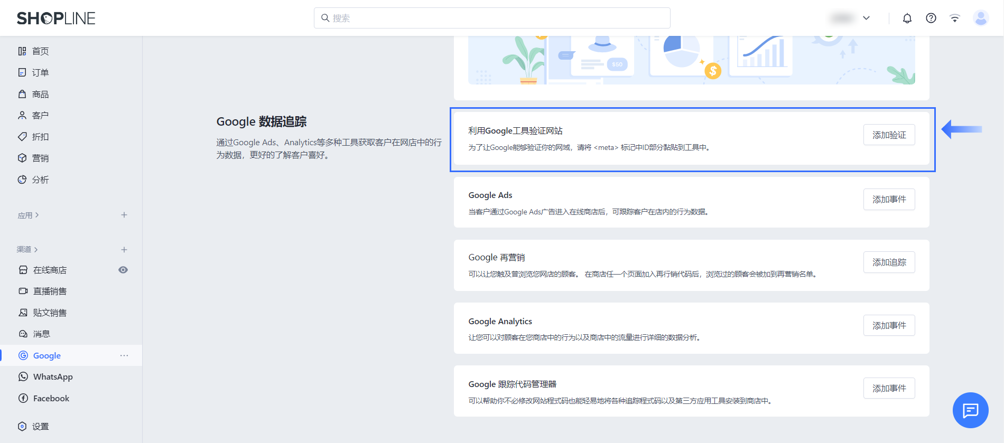
Task: Click the 折扣 discount tag icon
Action: click(22, 137)
